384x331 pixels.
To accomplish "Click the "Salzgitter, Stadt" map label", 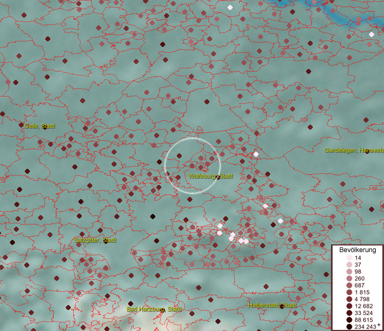I will [95, 240].
